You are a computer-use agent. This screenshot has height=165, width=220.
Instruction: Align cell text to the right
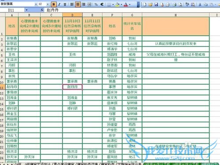pyautogui.click(x=84, y=4)
